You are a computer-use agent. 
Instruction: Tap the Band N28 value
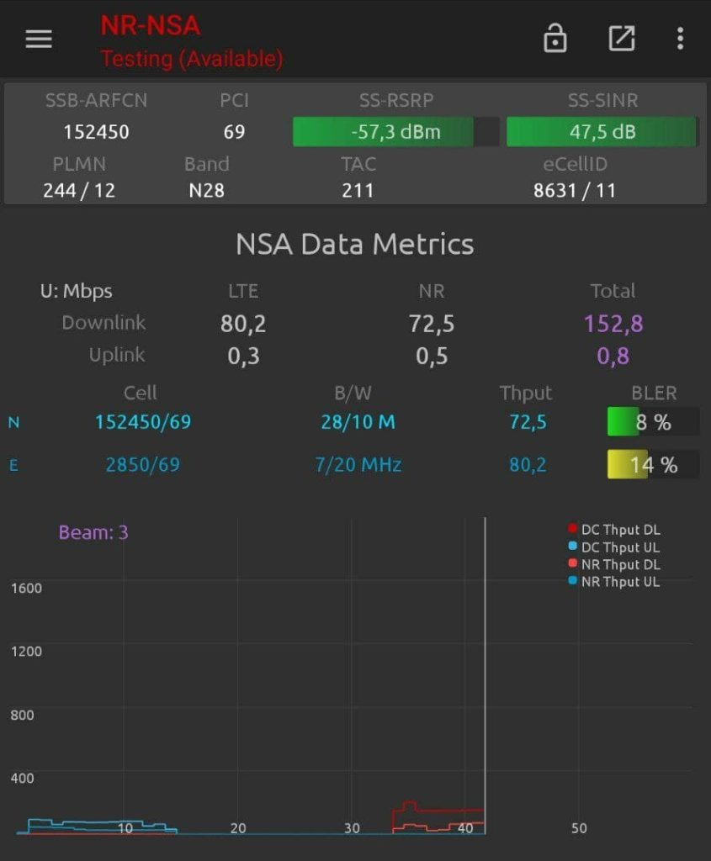[206, 190]
